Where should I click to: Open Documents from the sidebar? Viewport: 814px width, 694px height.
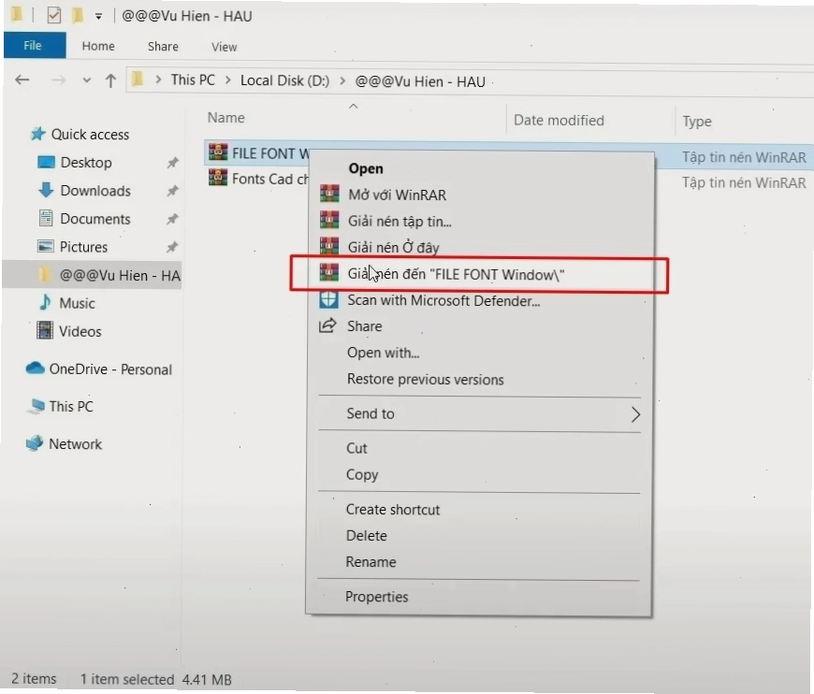click(x=84, y=219)
